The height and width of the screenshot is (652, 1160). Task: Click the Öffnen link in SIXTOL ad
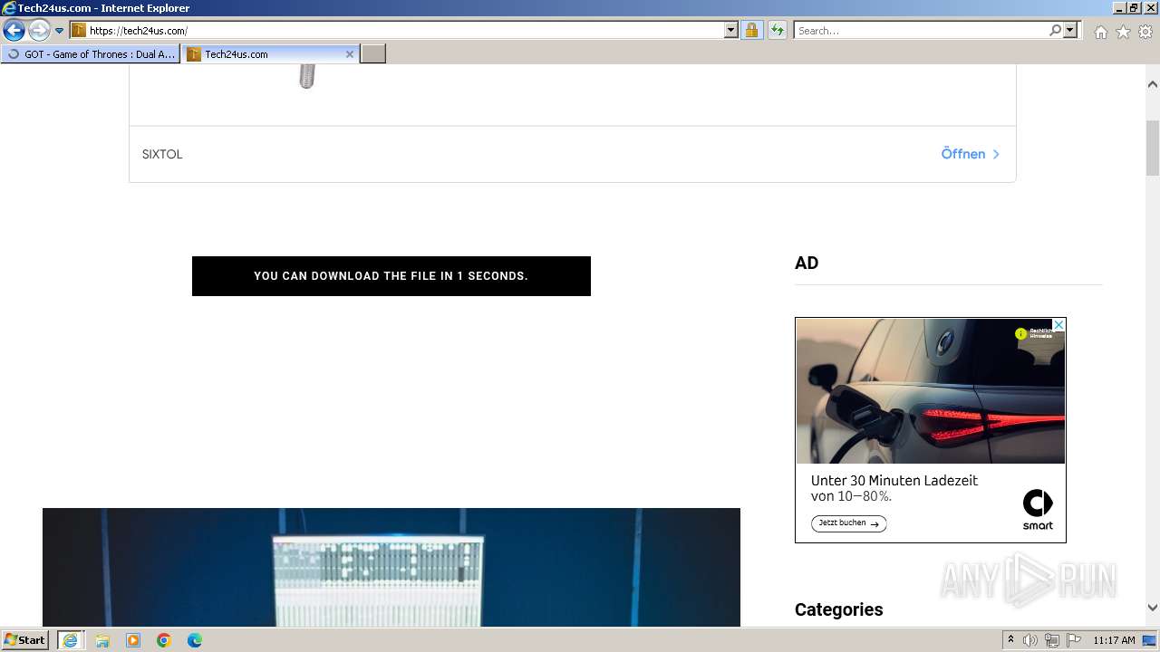971,154
